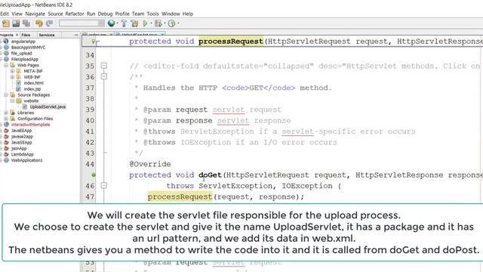
Task: Select the BasicAppWithMVC project
Action: [29, 48]
